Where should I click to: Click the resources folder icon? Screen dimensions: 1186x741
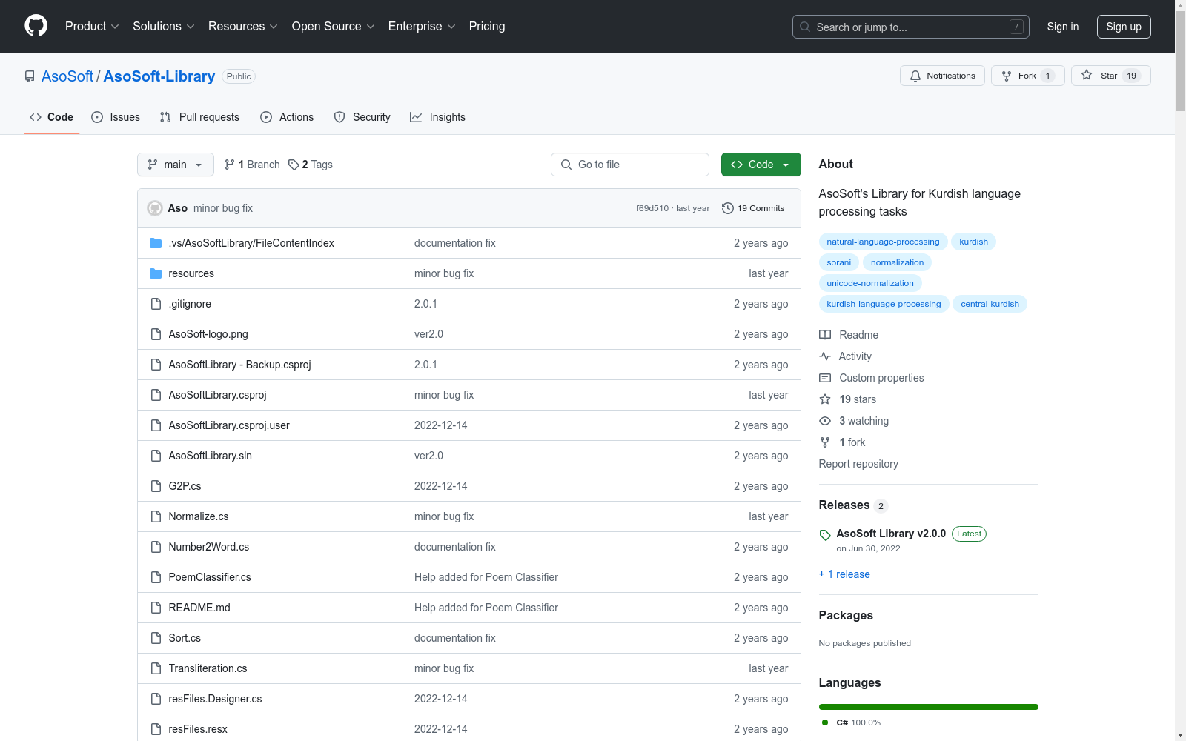coord(156,273)
